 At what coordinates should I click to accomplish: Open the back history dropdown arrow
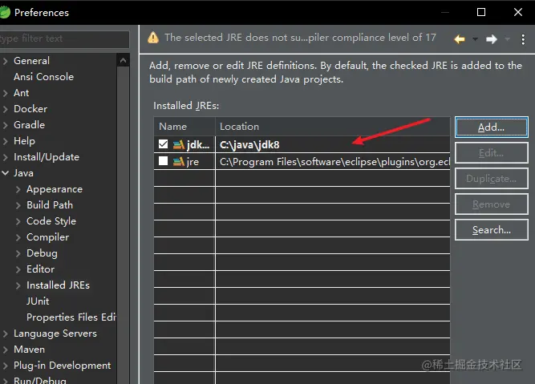pyautogui.click(x=475, y=39)
